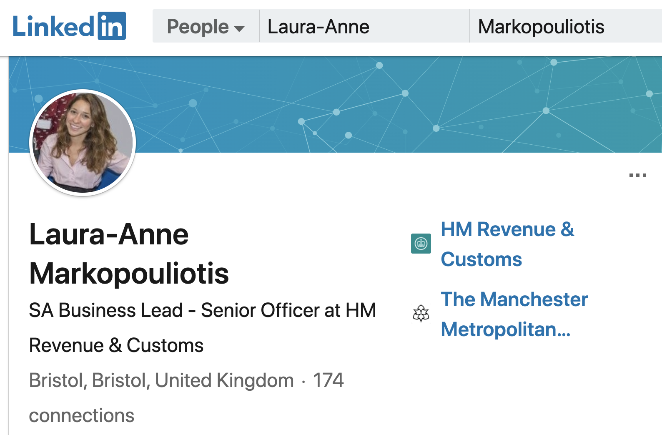Click the caret arrow beside People

click(x=239, y=28)
